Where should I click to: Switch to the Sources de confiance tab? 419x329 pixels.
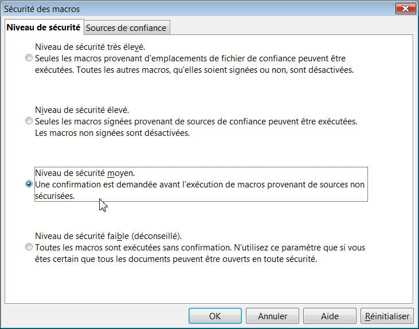coord(126,28)
